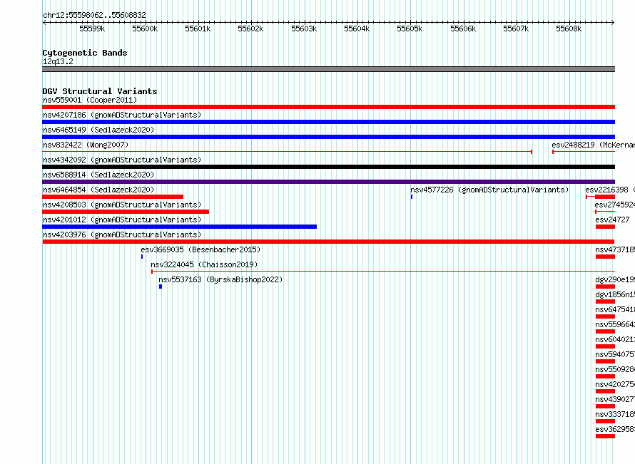The height and width of the screenshot is (464, 635).
Task: Open the nsv5537163 (ByrskaBishop2022) label
Action: point(220,279)
